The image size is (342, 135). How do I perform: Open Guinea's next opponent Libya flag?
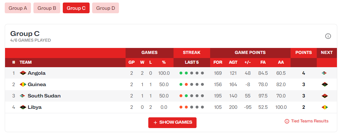[324, 85]
